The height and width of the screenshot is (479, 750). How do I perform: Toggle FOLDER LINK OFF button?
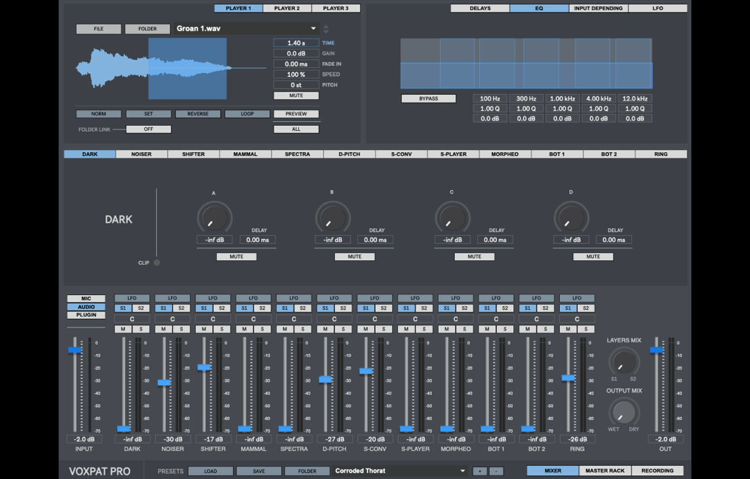tap(148, 129)
